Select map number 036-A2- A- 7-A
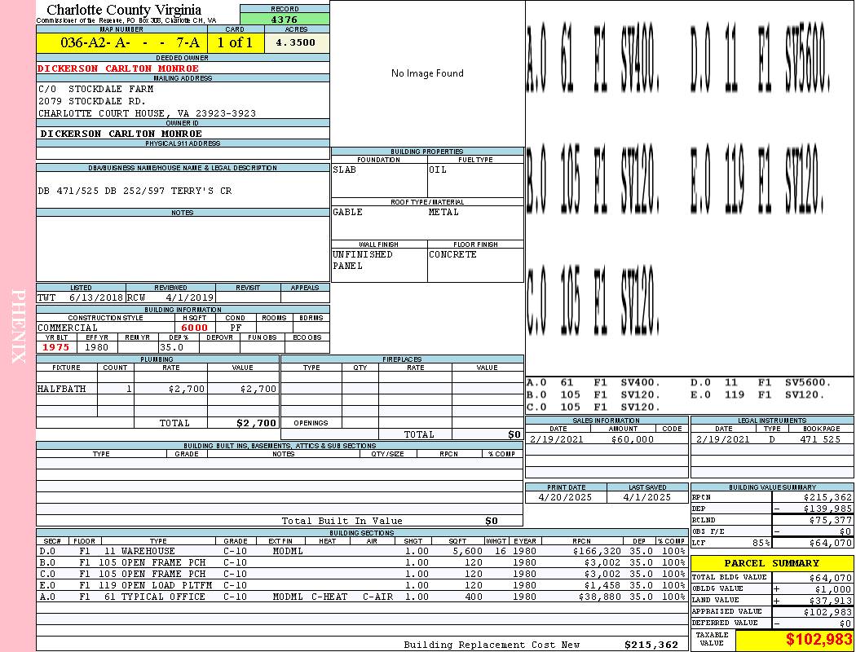The image size is (856, 652). (x=130, y=42)
